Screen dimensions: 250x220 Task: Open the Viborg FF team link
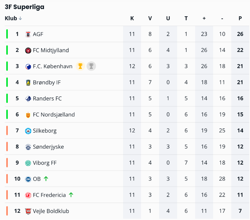(45, 163)
